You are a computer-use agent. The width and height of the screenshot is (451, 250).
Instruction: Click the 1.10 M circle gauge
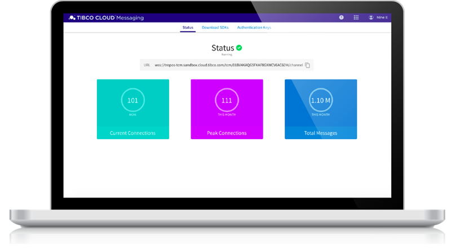320,101
